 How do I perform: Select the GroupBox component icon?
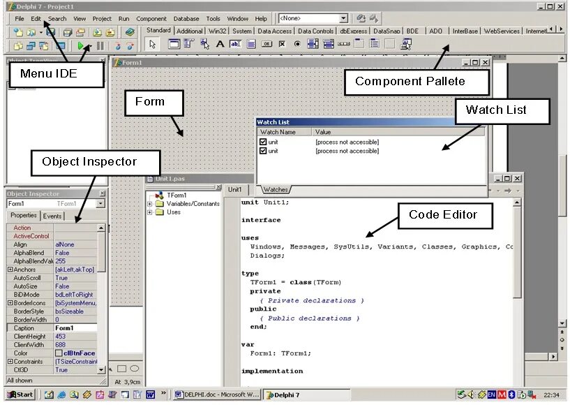(x=359, y=44)
